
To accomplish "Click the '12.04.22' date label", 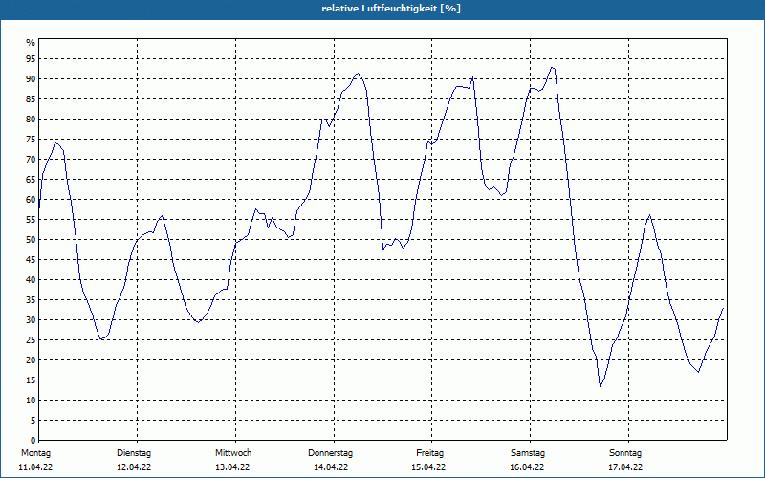I will (134, 467).
